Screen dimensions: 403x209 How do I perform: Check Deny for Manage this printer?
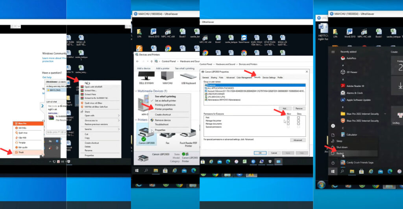298,121
